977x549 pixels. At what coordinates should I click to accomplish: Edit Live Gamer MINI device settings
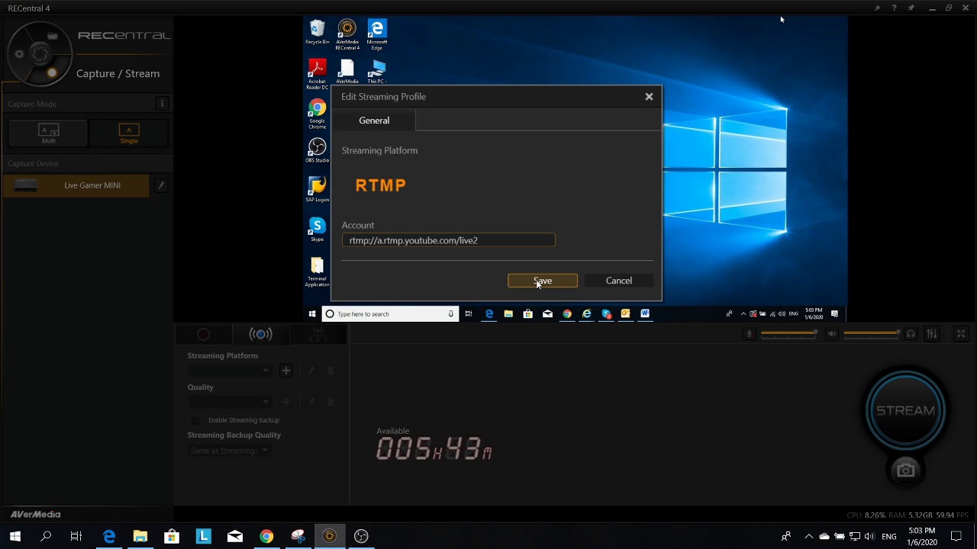161,185
